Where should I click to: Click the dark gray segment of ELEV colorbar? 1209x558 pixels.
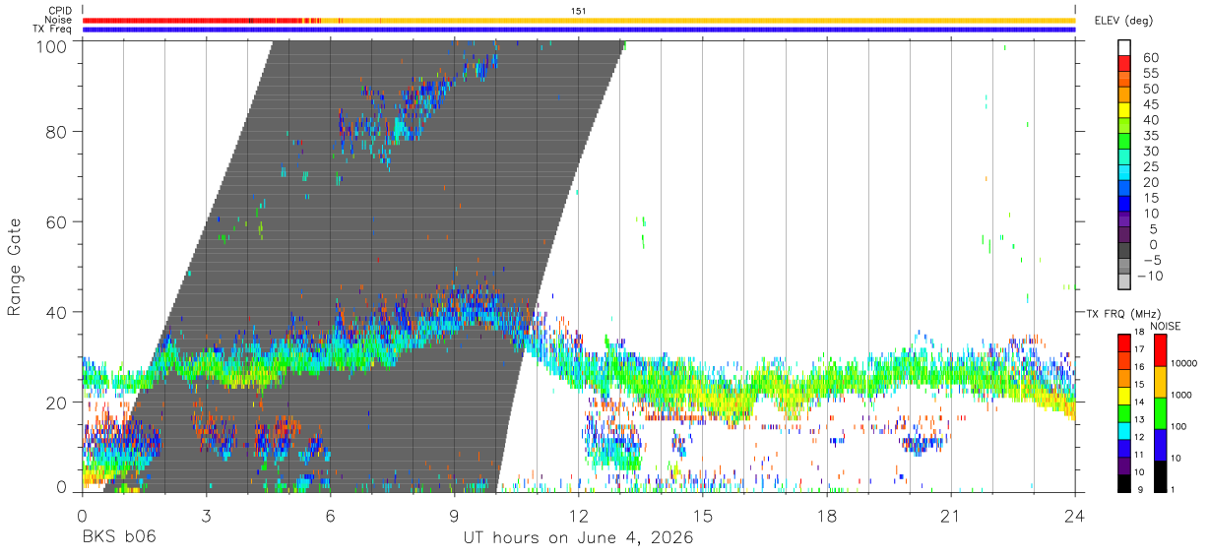tap(1125, 252)
